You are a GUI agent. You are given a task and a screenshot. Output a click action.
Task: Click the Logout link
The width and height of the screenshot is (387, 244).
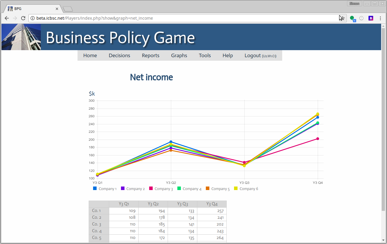point(253,55)
